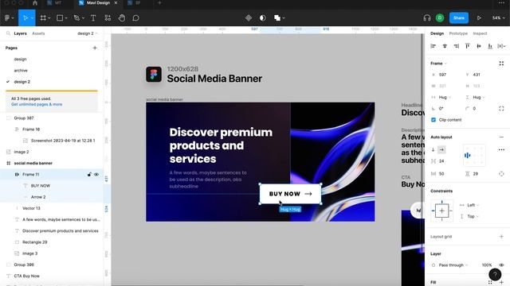Select the Rectangle shape tool

60,17
